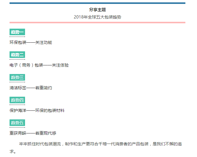197x157 pixels.
Task: Click the text 环保包装——关注功能
Action: pos(31,42)
